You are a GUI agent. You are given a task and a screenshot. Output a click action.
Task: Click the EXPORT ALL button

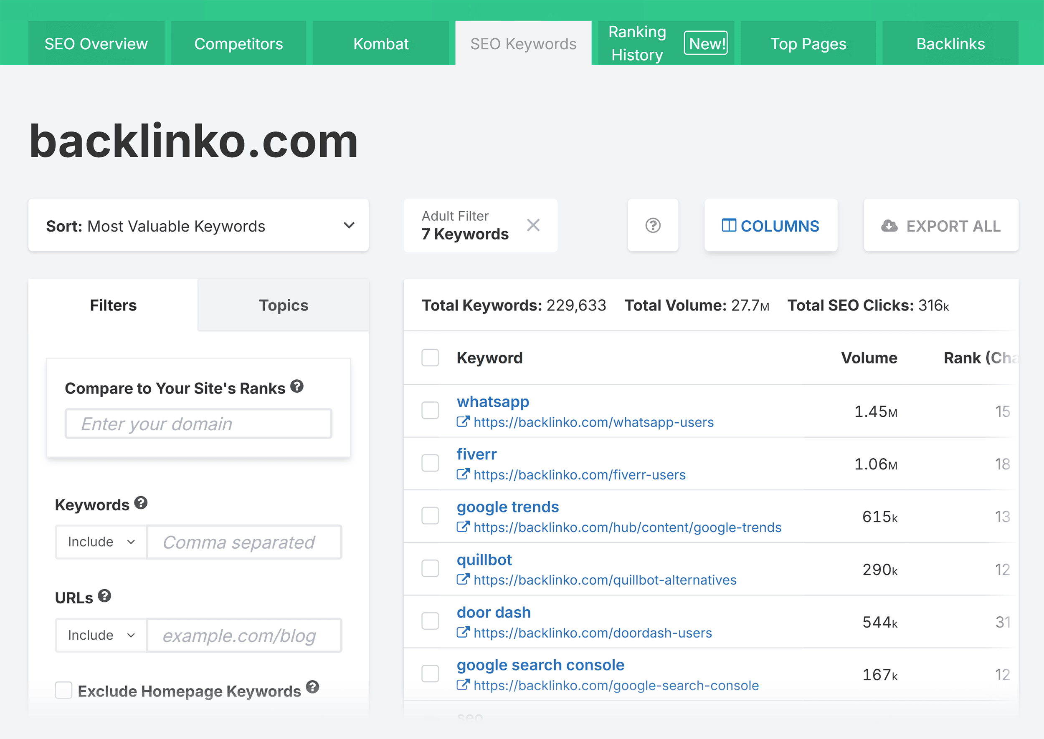941,225
